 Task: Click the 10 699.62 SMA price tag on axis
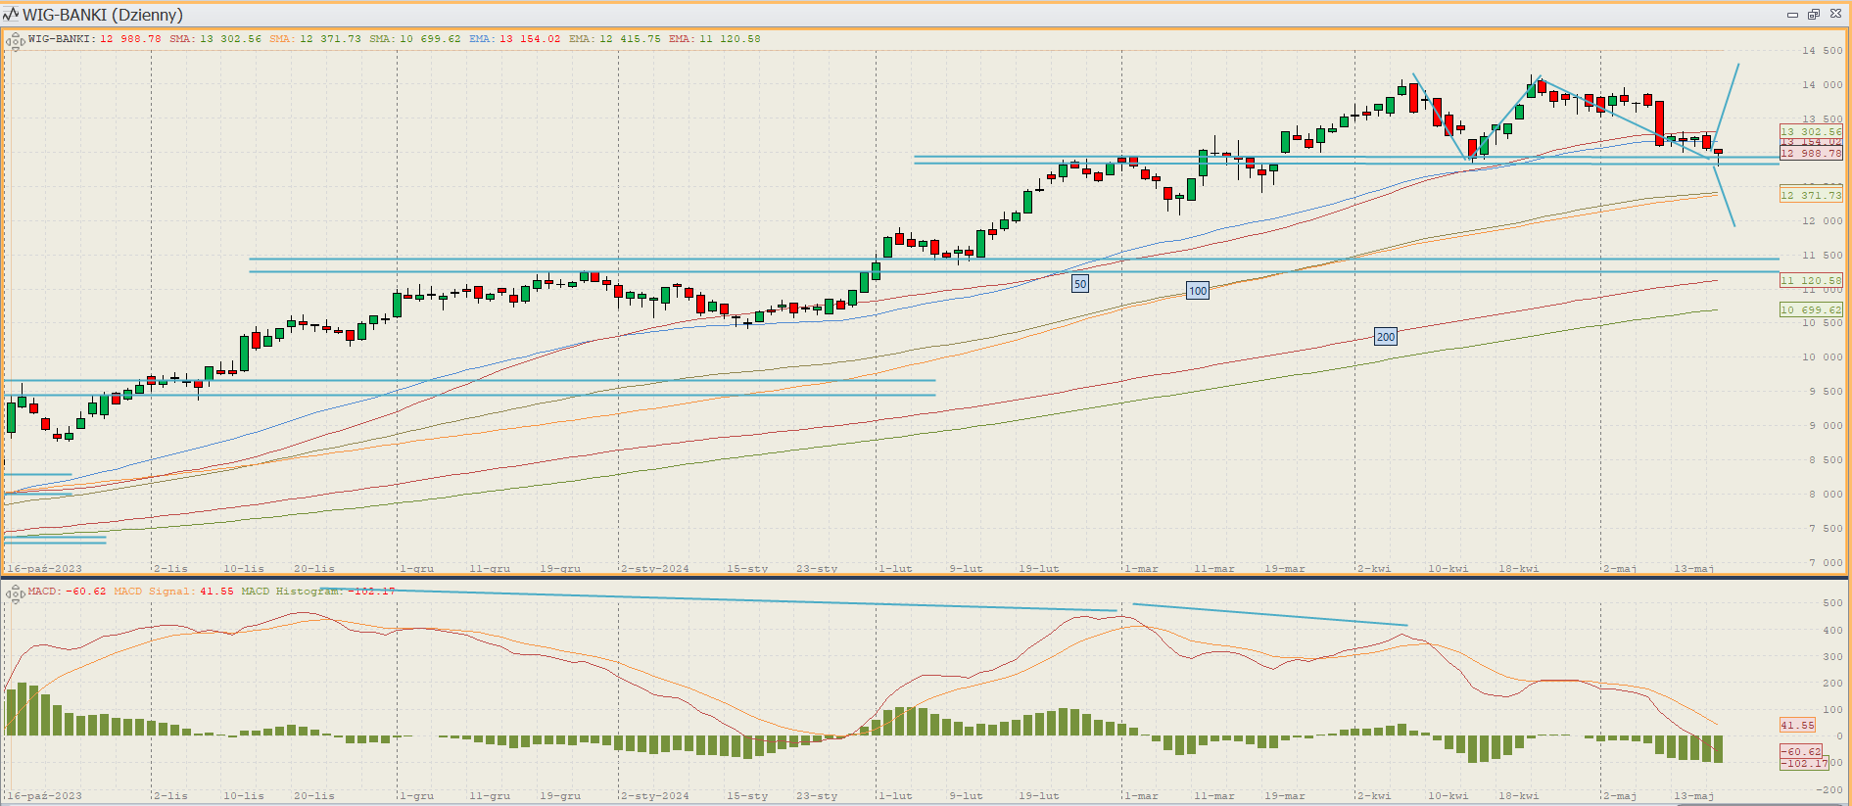click(1810, 310)
